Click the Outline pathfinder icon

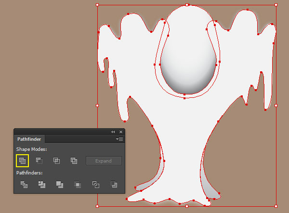click(x=96, y=185)
